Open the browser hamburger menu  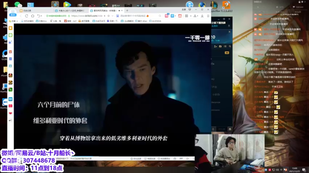(x=208, y=16)
